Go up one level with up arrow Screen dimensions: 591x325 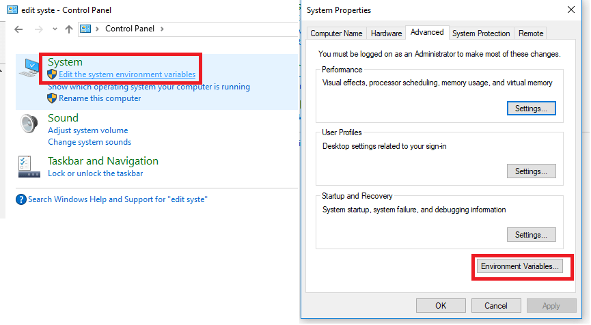68,29
